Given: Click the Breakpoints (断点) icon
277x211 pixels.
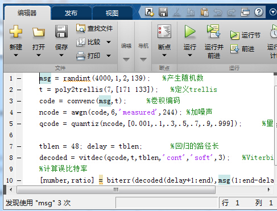Looking at the screenshot, I should pyautogui.click(x=164, y=31).
